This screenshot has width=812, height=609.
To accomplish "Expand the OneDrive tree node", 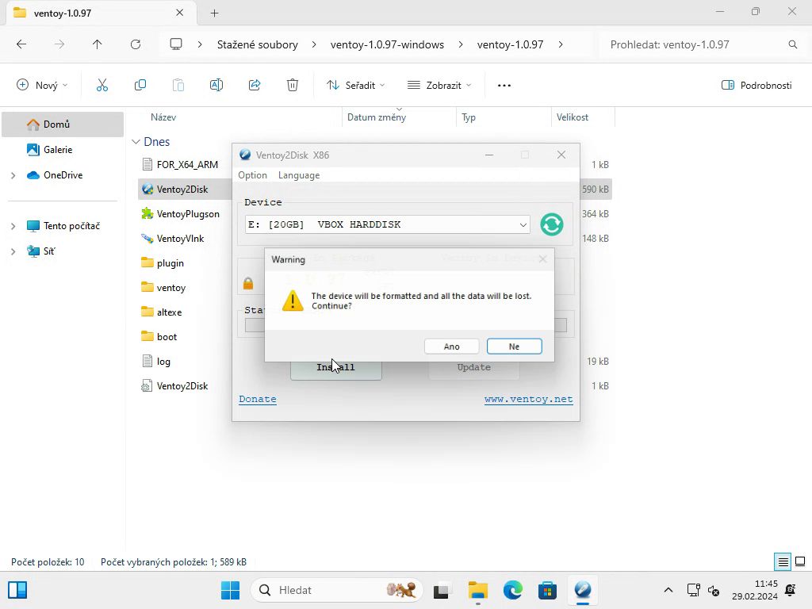I will pos(13,175).
